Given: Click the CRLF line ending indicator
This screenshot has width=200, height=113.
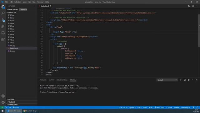Looking at the screenshot, I should pos(145,107).
